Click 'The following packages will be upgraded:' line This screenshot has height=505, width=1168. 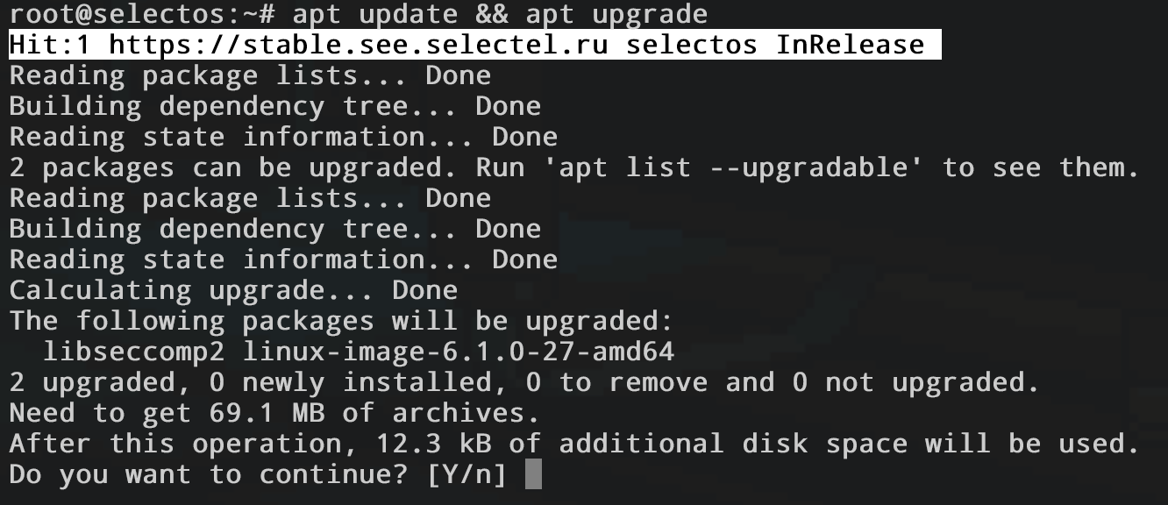pos(341,321)
